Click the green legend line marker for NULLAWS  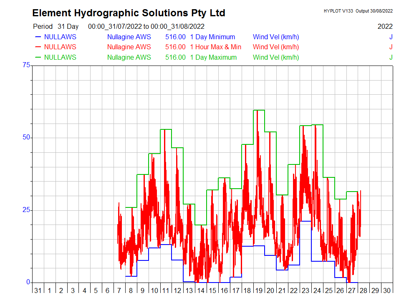coord(38,58)
